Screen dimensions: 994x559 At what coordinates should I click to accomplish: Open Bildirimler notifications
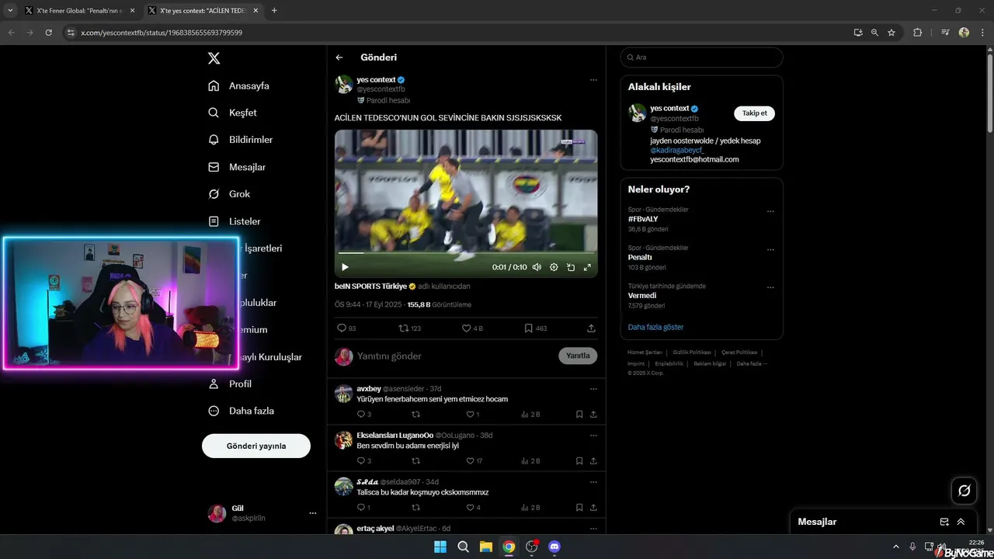tap(241, 140)
